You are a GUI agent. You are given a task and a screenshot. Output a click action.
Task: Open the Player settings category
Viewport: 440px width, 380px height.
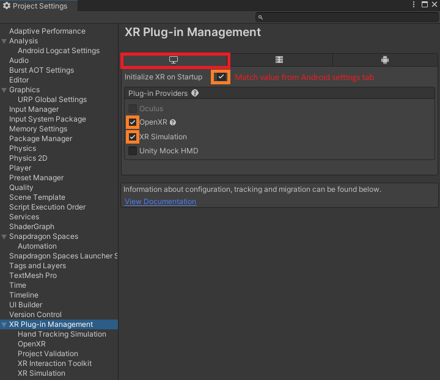coord(20,168)
